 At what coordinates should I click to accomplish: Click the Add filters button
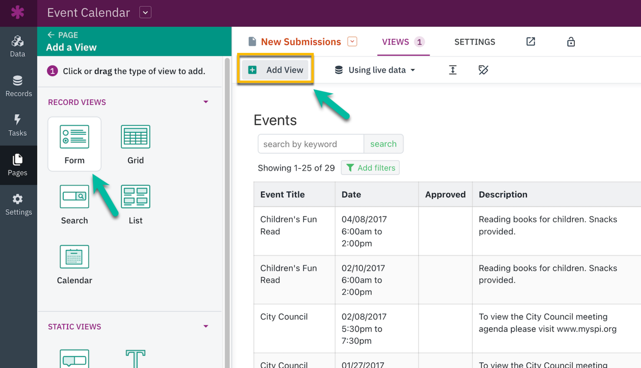pyautogui.click(x=370, y=167)
